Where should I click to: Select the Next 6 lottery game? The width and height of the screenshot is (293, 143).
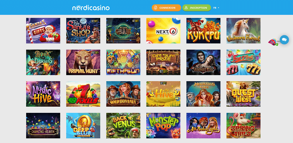(163, 31)
